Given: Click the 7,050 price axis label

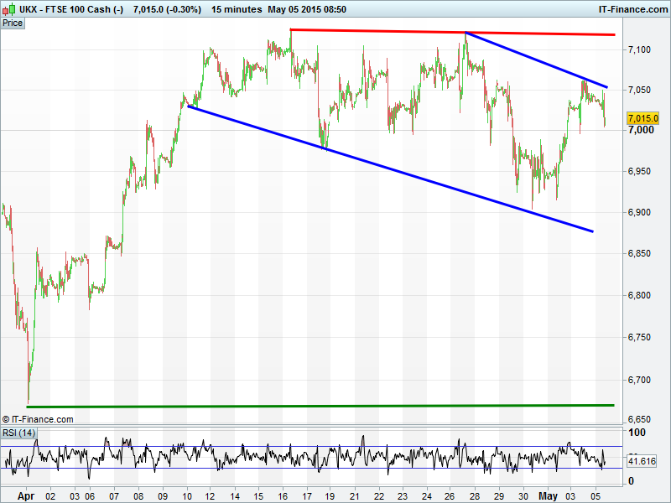Looking at the screenshot, I should point(639,90).
